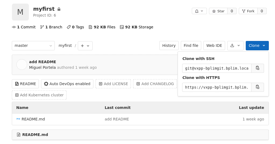Open README.md file in list

click(x=33, y=119)
